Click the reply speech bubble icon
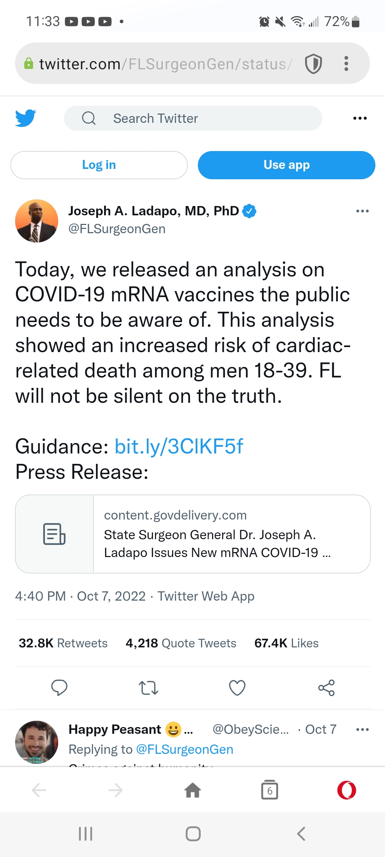Image resolution: width=385 pixels, height=857 pixels. (59, 687)
